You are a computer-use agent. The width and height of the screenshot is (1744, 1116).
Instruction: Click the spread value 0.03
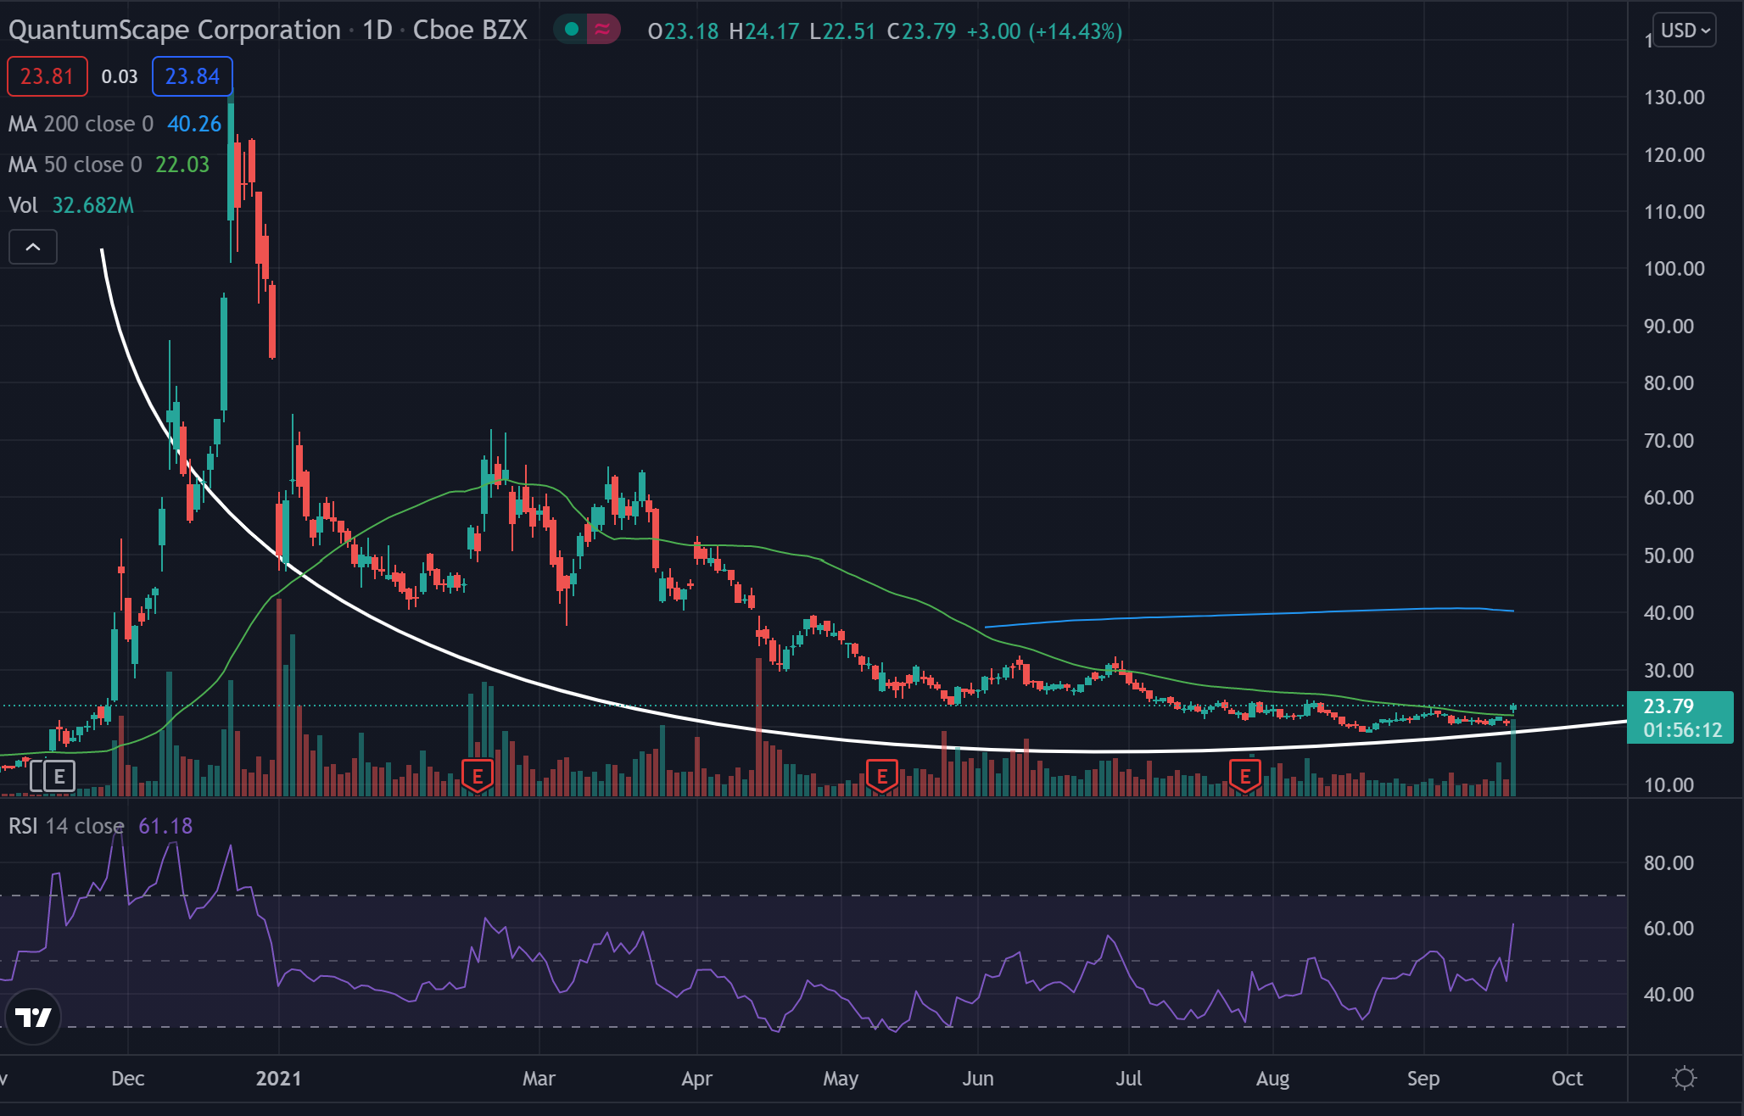(x=120, y=76)
